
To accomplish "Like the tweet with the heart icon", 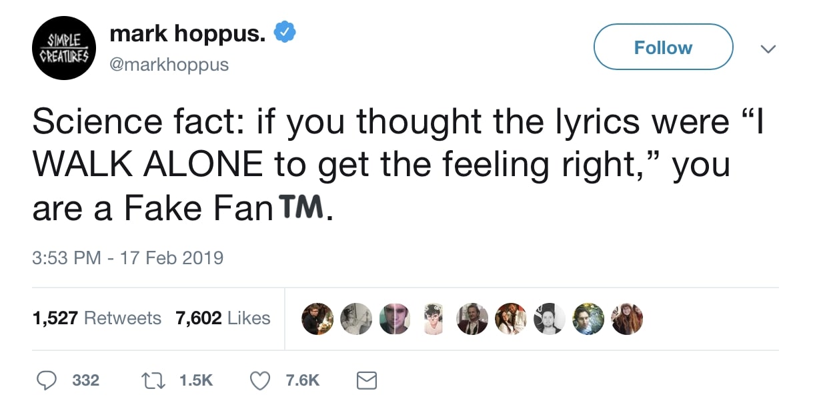I will (259, 380).
